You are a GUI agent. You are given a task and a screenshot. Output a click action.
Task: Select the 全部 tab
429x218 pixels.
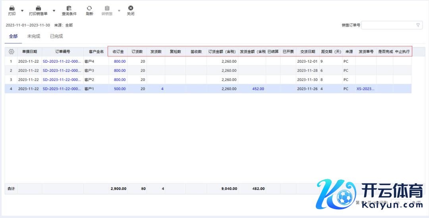pyautogui.click(x=14, y=36)
